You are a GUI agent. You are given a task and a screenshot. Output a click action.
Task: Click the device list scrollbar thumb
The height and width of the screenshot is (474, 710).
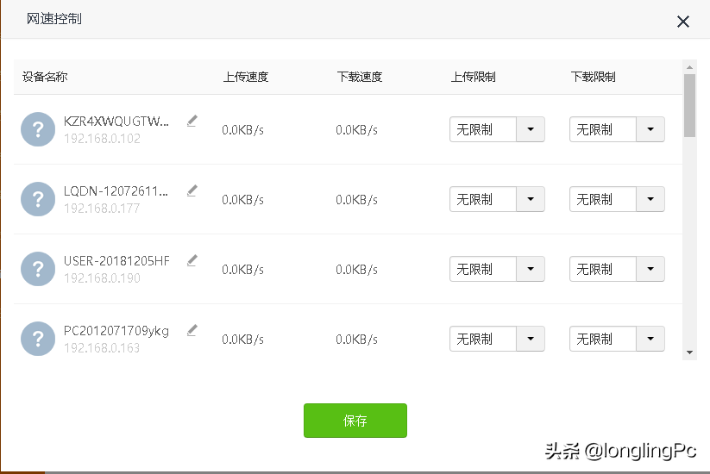coord(689,105)
